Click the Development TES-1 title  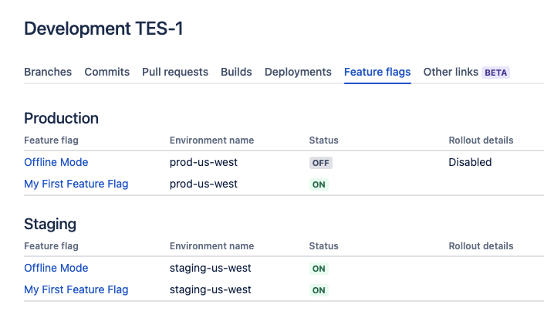(103, 29)
